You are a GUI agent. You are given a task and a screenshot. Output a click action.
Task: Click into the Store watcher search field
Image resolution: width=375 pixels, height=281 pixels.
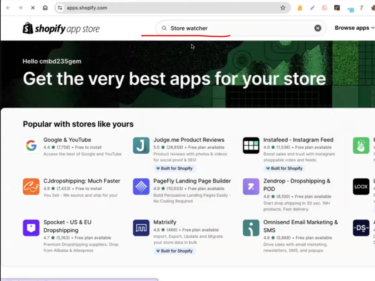(x=240, y=28)
